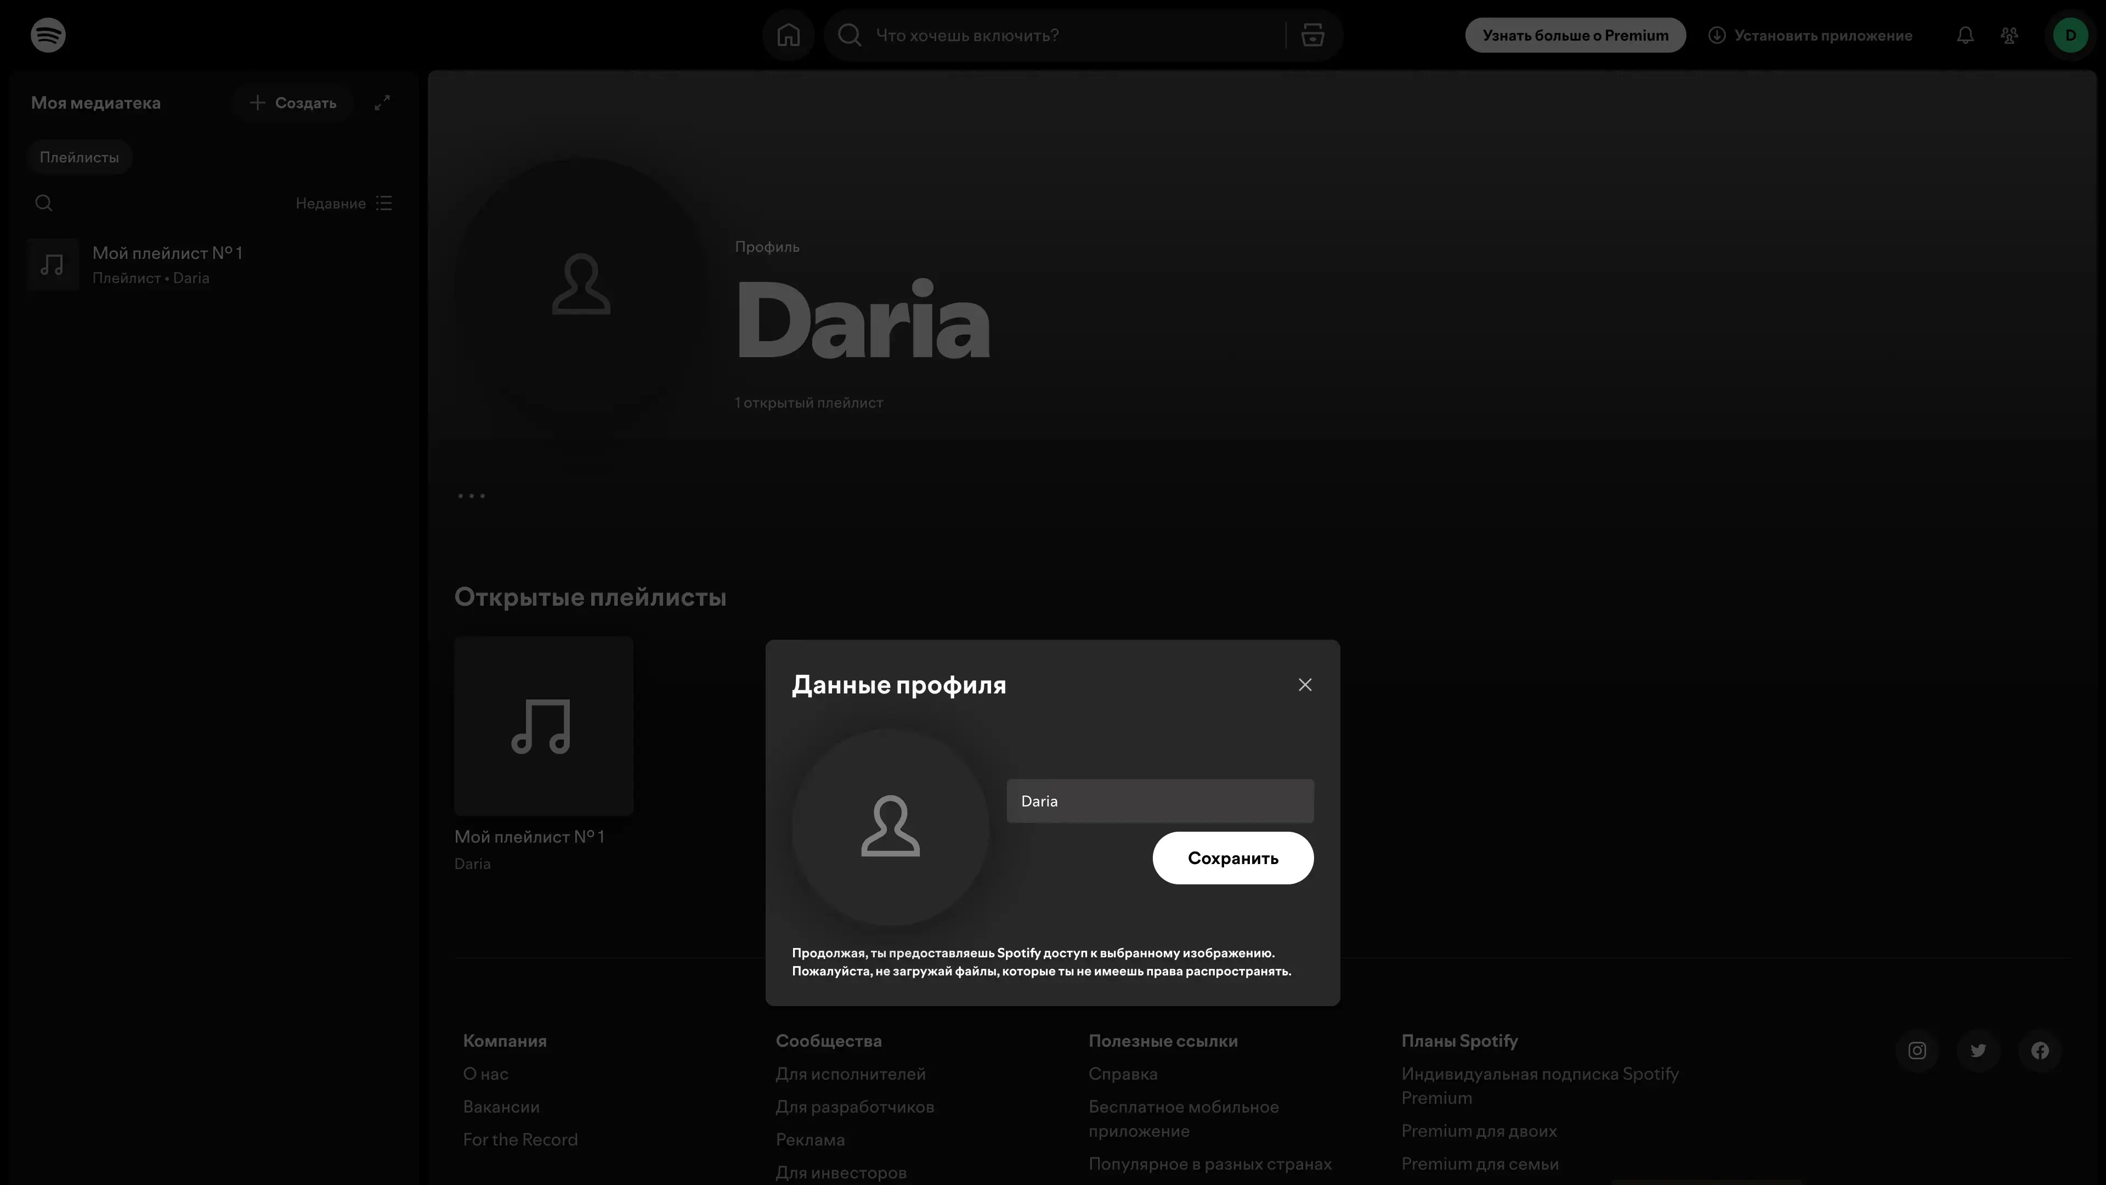Expand library with the arrows icon
The width and height of the screenshot is (2106, 1185).
382,102
